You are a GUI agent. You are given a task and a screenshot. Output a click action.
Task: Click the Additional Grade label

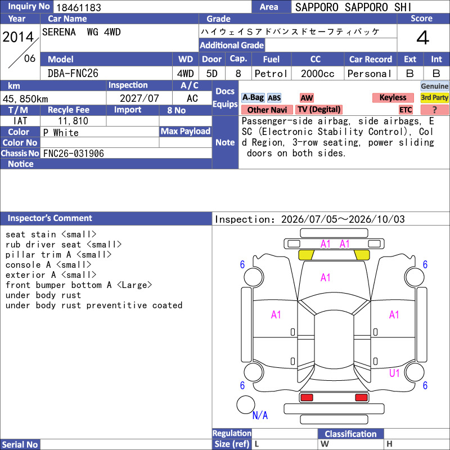click(232, 46)
